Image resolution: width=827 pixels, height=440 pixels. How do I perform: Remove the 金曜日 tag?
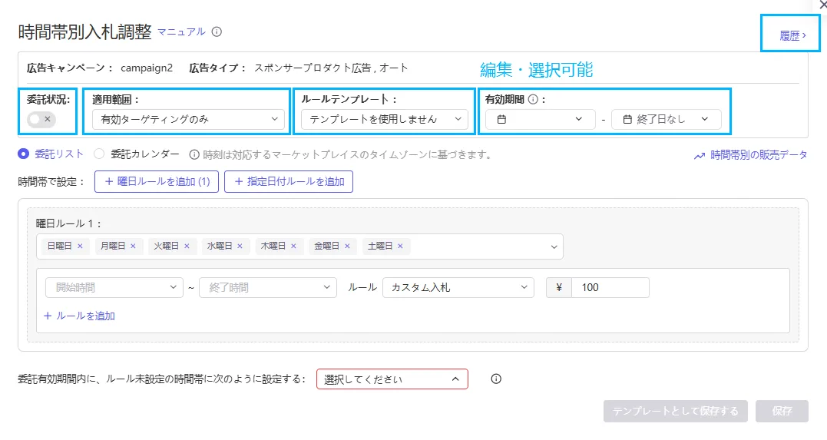347,246
